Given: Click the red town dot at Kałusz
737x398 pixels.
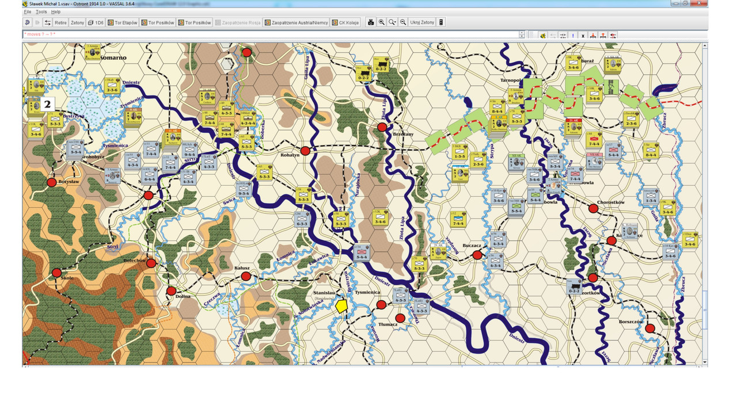Looking at the screenshot, I should 246,276.
